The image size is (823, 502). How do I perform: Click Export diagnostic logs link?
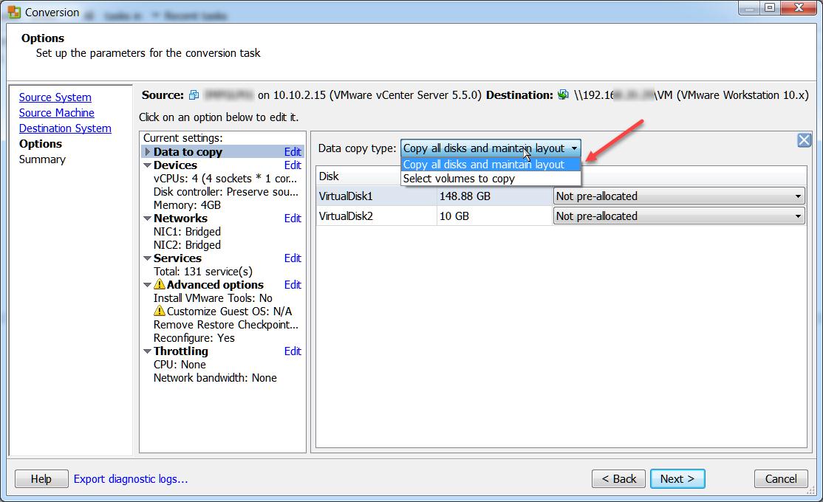(x=130, y=478)
